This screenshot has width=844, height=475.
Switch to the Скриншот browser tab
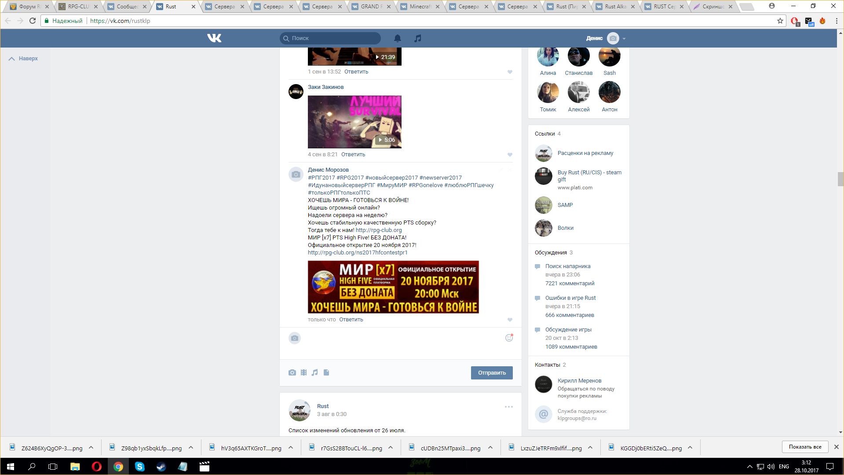[x=713, y=7]
